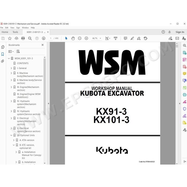This screenshot has height=187, width=187.
Task: Click the scrolling mode keyboard icon
Action: tap(115, 38)
